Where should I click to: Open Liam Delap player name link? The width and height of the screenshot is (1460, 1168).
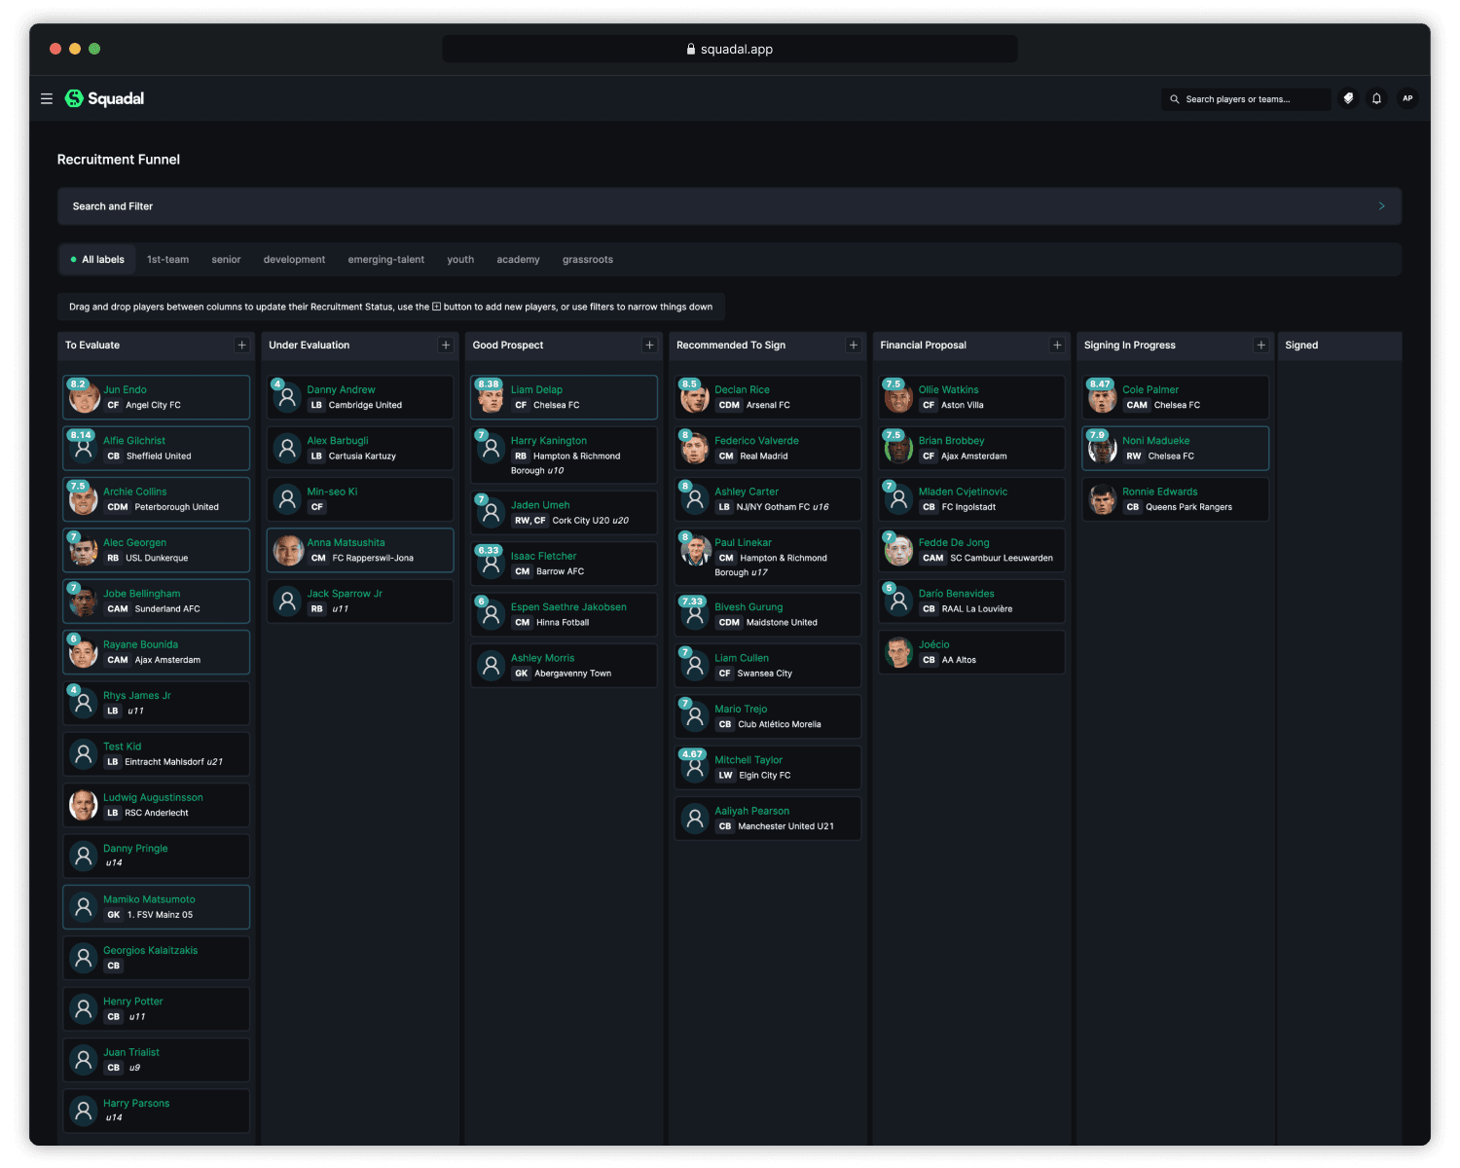[x=536, y=389]
